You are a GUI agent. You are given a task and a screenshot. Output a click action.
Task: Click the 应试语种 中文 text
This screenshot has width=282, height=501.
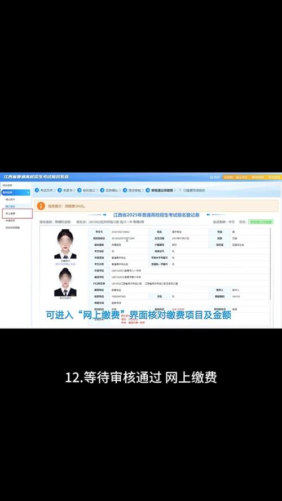coord(224,221)
